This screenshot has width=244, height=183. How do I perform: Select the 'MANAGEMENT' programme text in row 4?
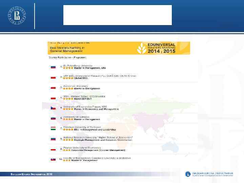pos(83,99)
